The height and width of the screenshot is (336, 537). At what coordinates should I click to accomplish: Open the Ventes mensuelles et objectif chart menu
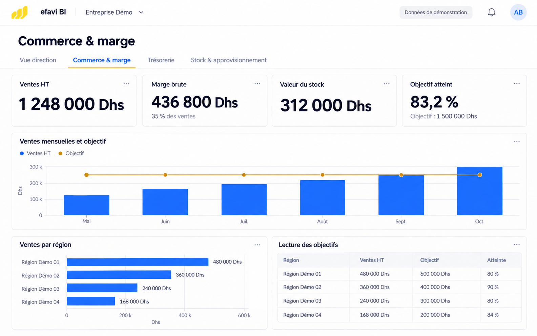(x=517, y=142)
